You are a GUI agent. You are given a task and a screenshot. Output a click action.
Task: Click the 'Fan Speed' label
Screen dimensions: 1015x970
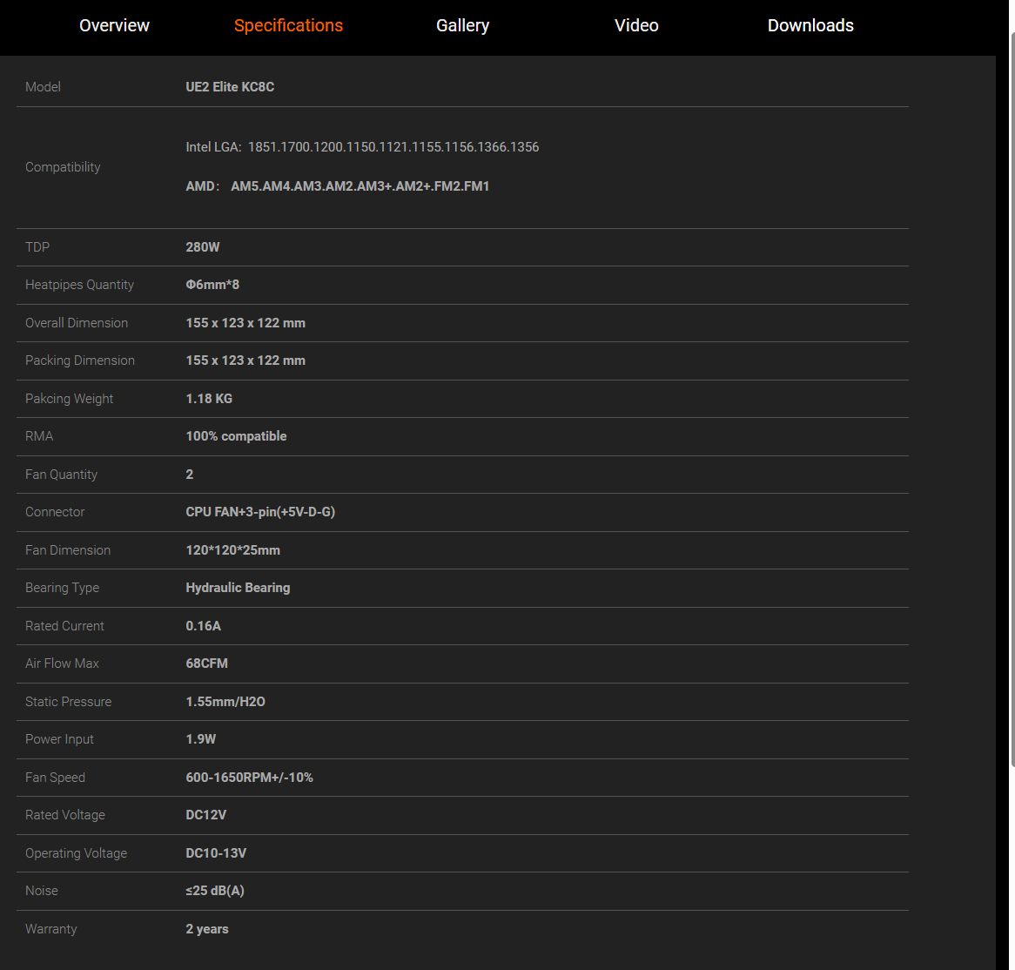coord(55,778)
